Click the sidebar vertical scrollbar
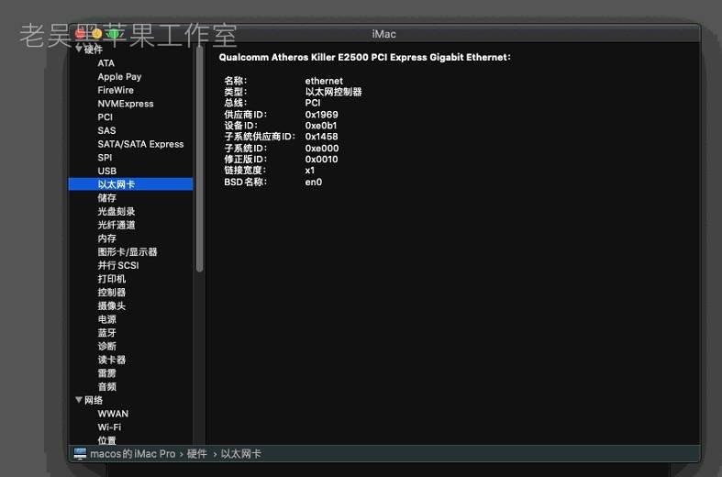Viewport: 722px width, 477px height. [199, 159]
